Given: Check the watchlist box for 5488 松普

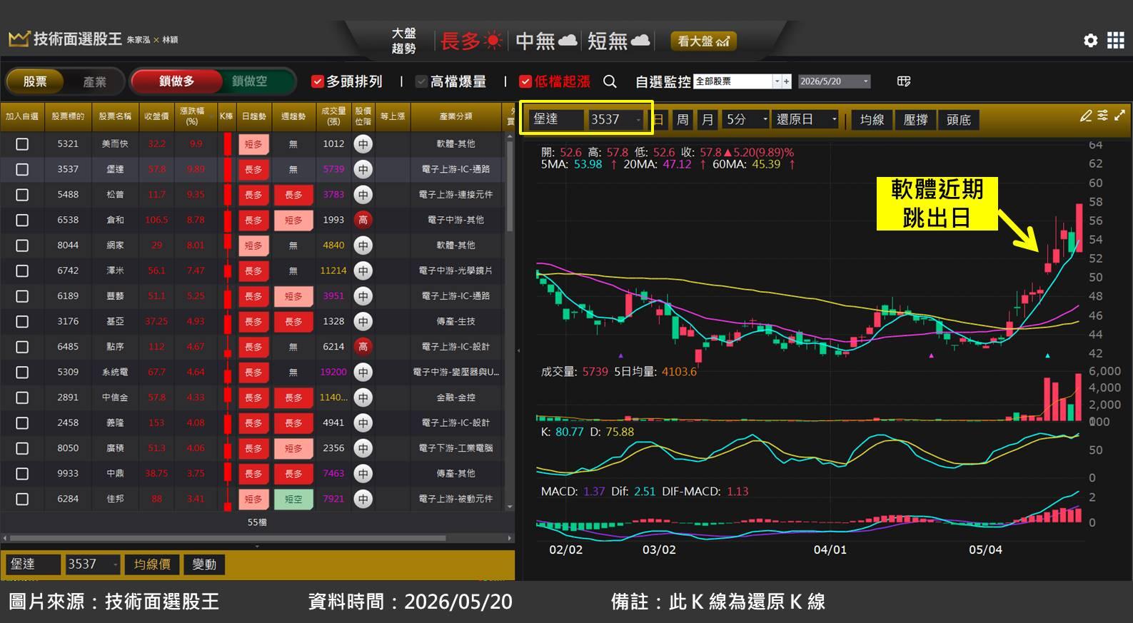Looking at the screenshot, I should tap(22, 195).
